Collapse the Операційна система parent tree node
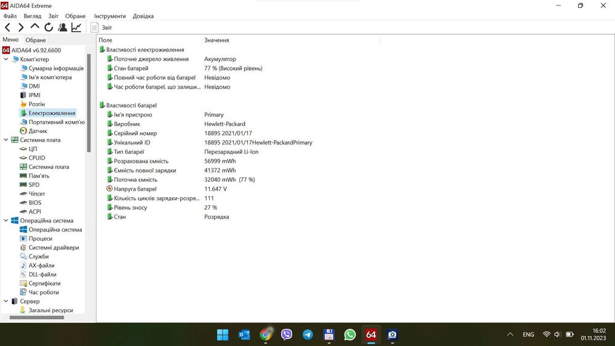The image size is (615, 346). [6, 220]
